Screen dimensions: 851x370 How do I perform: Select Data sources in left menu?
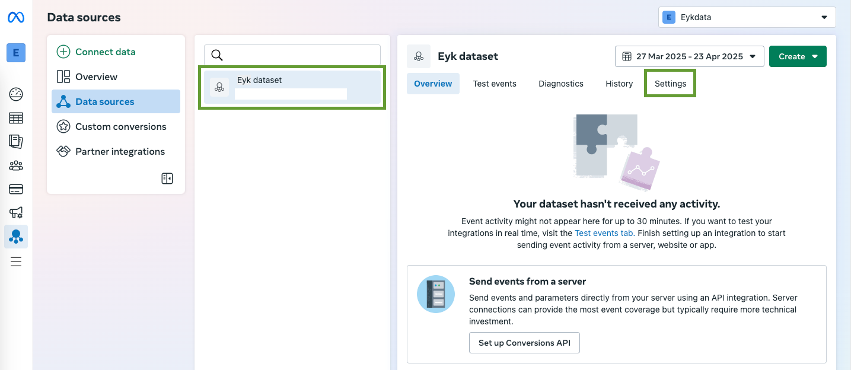pyautogui.click(x=116, y=101)
